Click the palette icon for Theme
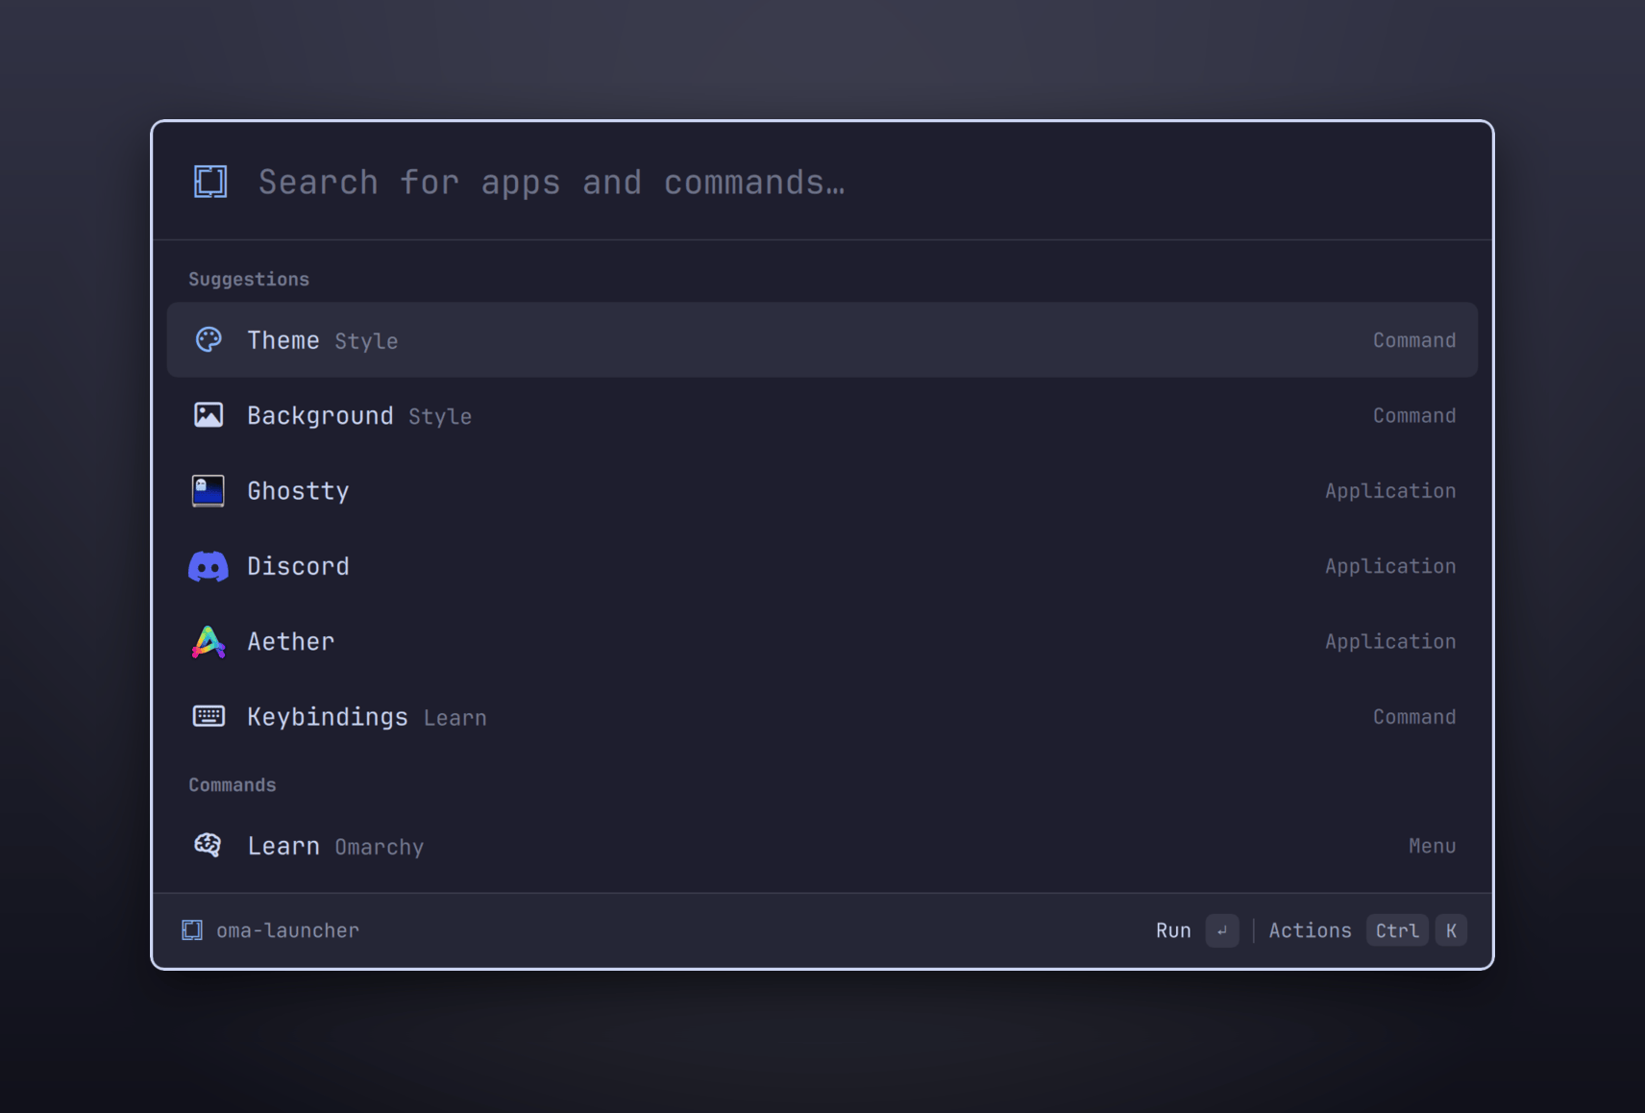This screenshot has width=1645, height=1113. click(x=209, y=339)
